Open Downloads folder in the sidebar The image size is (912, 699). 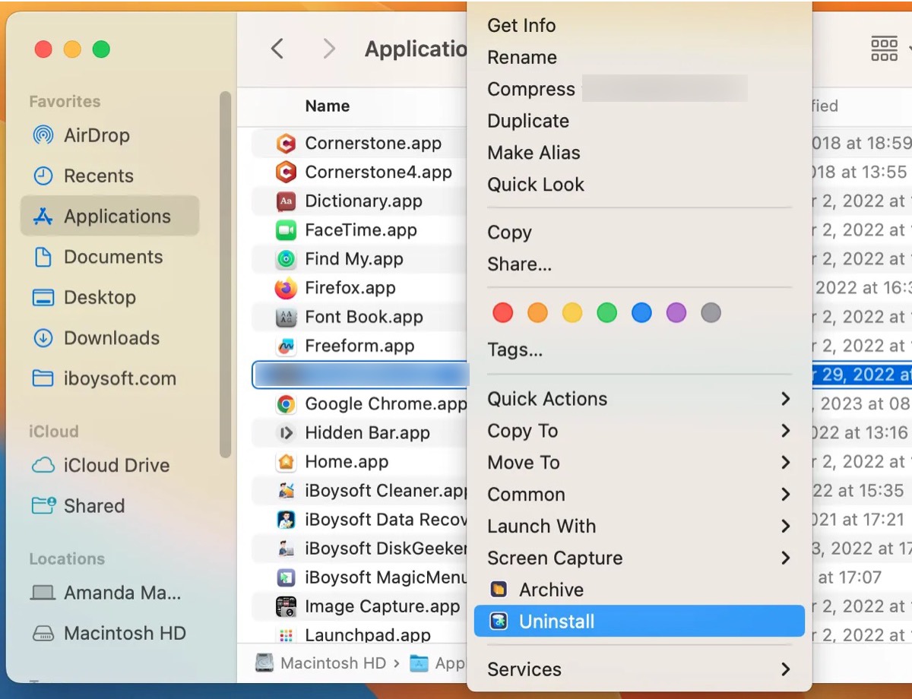111,338
